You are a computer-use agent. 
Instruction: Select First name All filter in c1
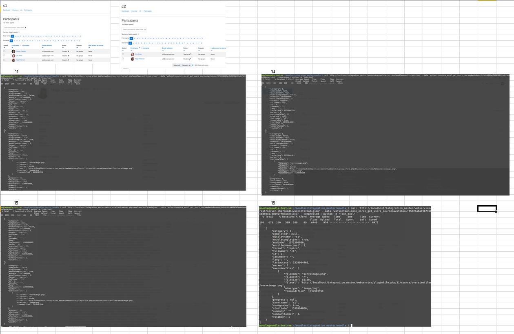point(12,36)
